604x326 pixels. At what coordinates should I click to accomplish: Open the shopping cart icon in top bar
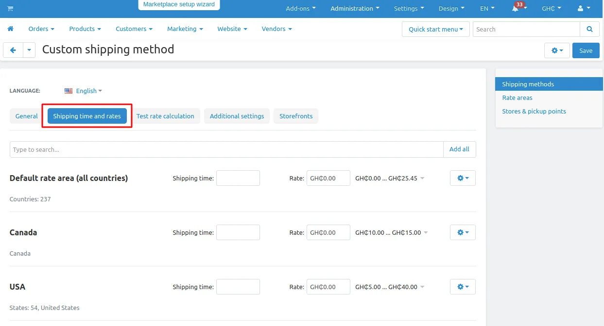click(10, 8)
